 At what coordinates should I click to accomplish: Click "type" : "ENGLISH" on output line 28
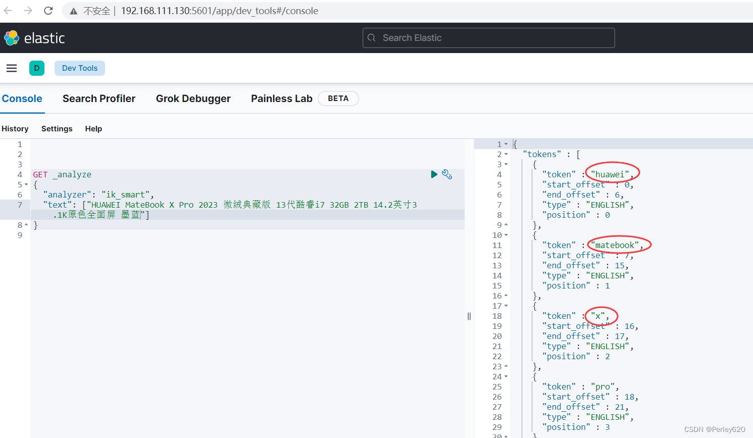588,417
